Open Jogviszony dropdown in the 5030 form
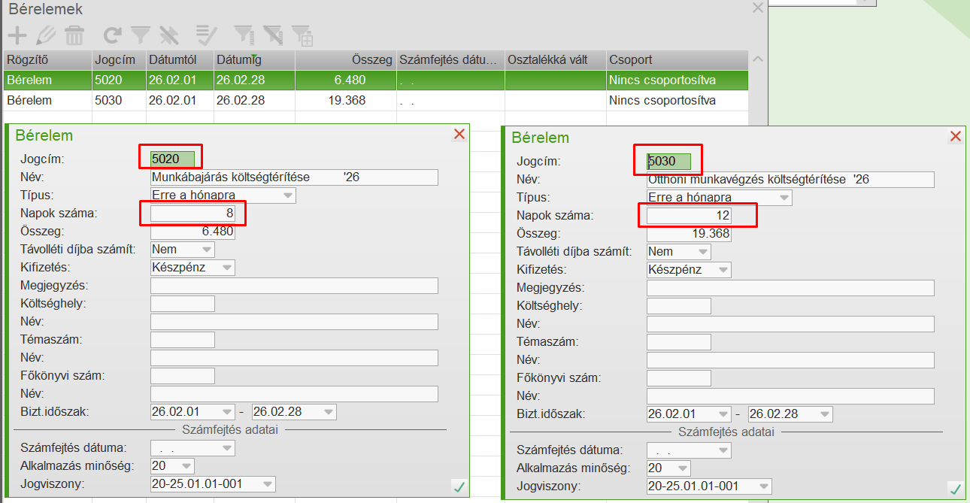Image resolution: width=970 pixels, height=503 pixels. pos(763,486)
